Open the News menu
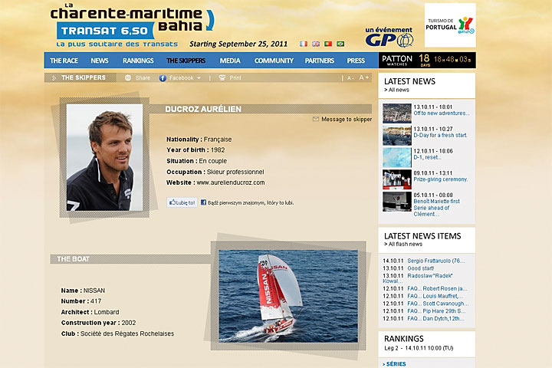 click(100, 61)
